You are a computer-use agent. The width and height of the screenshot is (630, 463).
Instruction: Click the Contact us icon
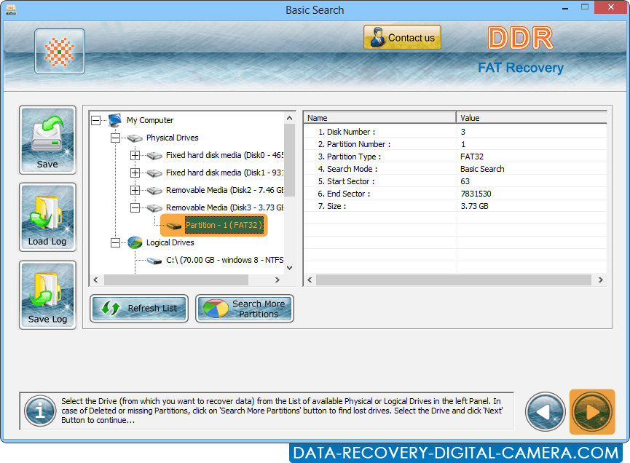point(402,36)
